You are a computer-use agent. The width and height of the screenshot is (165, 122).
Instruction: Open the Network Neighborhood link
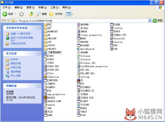pos(16,76)
